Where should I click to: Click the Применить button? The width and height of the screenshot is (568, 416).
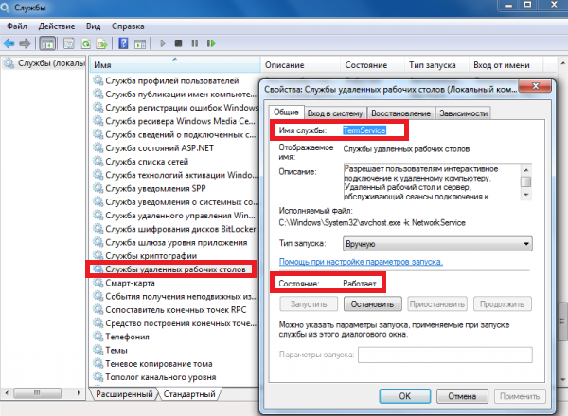click(520, 396)
